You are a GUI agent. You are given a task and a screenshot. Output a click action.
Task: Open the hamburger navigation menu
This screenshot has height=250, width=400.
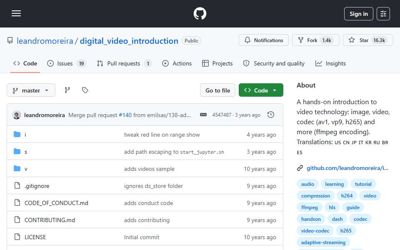click(16, 13)
